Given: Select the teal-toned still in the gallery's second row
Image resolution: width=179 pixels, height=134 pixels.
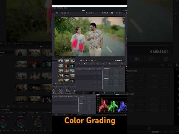Looking at the screenshot, I should pos(72,66).
